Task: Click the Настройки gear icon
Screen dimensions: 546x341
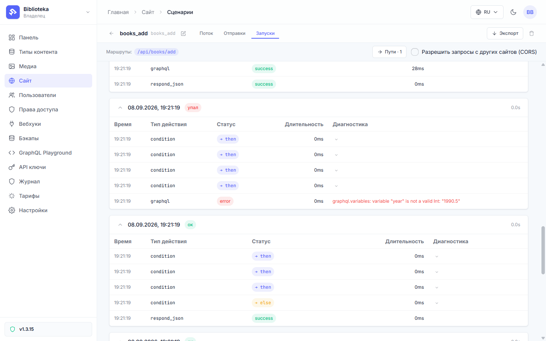Action: point(12,210)
